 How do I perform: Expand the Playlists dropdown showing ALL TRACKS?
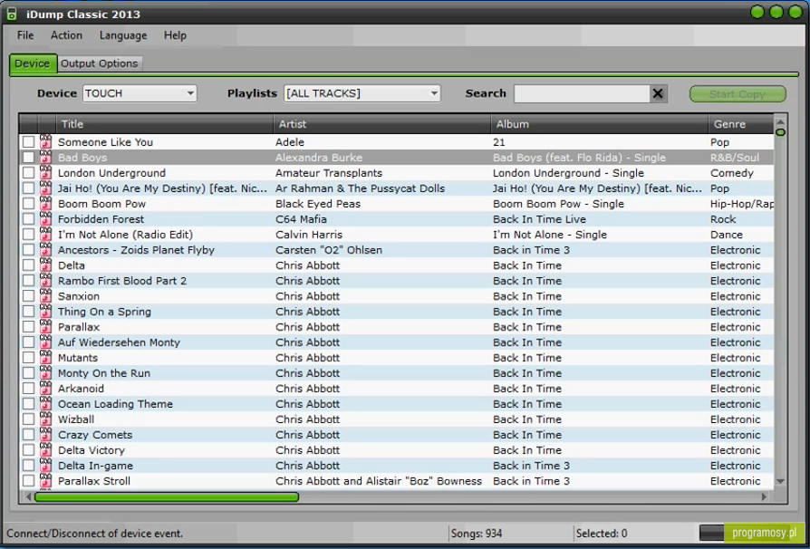pyautogui.click(x=362, y=93)
